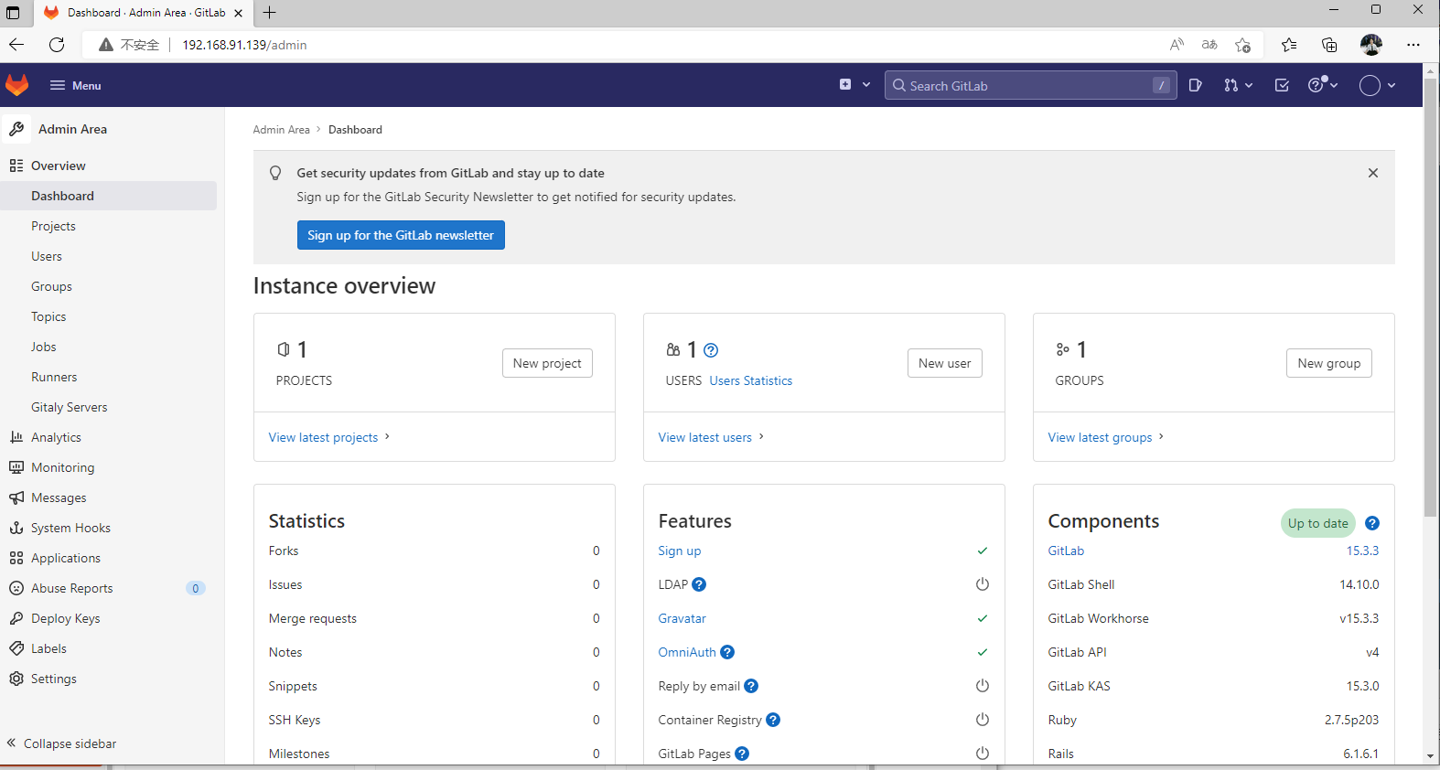Click the Applications grid icon

16,558
